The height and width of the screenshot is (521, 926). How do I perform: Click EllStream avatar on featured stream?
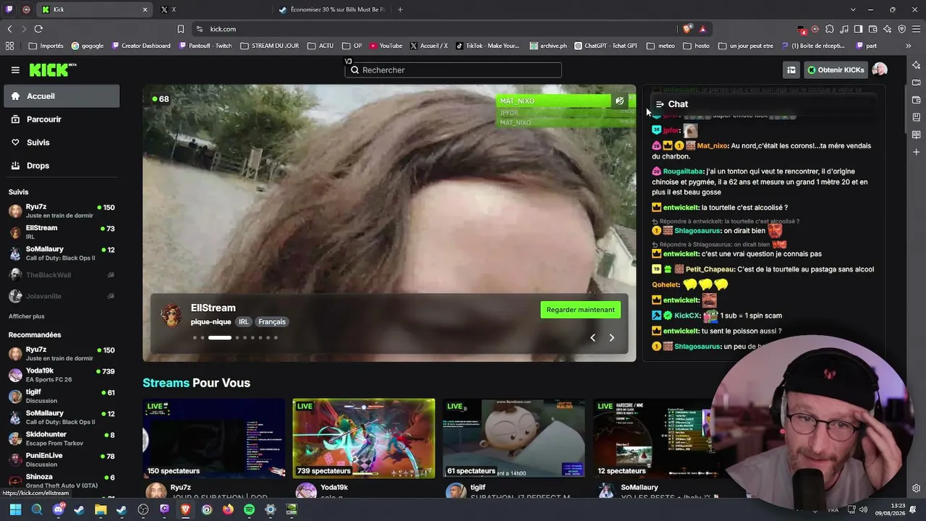(x=171, y=315)
